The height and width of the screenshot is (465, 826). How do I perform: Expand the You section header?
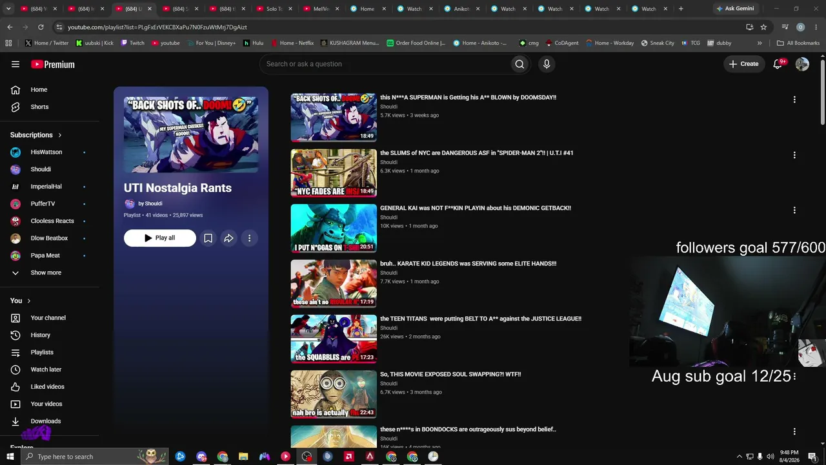pos(21,300)
